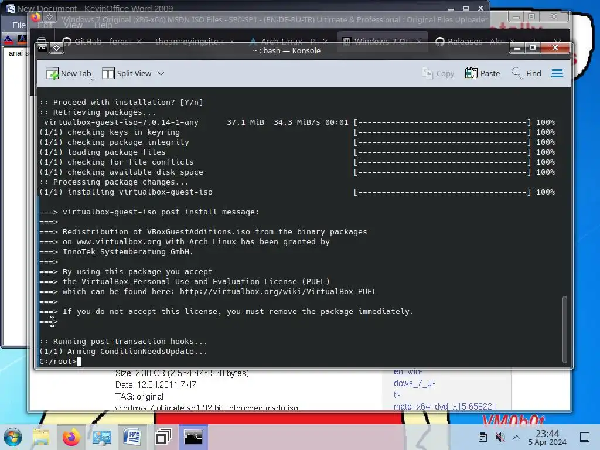
Task: Click the Paste button in Konsole
Action: point(483,73)
